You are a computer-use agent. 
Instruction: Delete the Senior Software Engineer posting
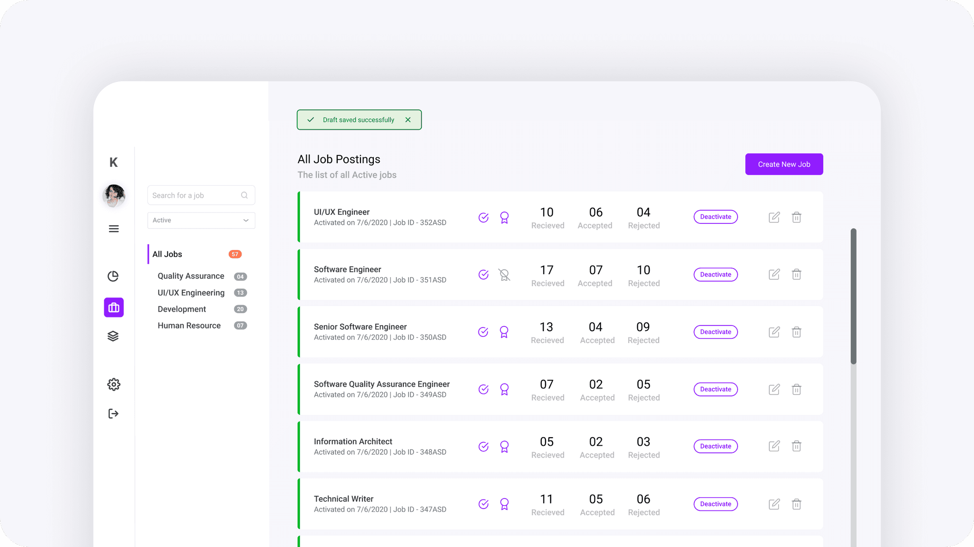click(797, 332)
